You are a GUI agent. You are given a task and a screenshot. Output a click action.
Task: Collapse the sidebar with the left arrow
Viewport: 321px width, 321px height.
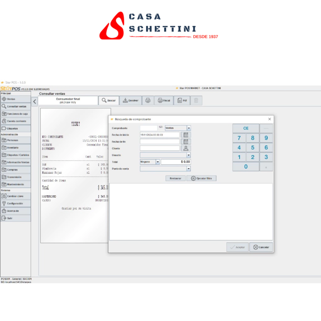[x=35, y=101]
